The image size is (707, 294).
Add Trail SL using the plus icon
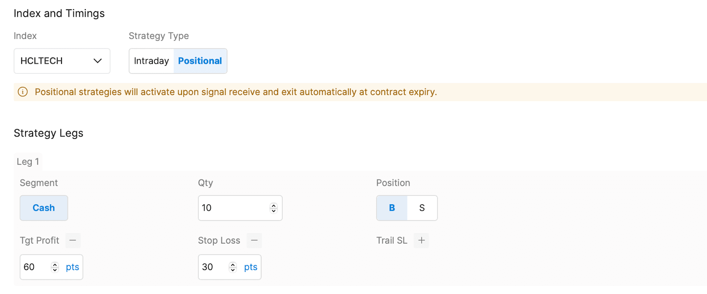pos(422,241)
